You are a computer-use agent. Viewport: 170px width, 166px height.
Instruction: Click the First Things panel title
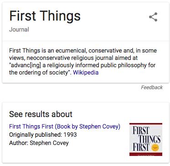(45, 16)
